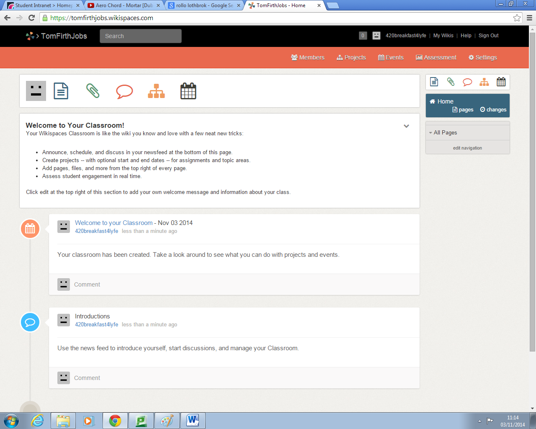Click the small paperclip icon in sidebar toolbar
The image size is (536, 429).
tap(451, 82)
